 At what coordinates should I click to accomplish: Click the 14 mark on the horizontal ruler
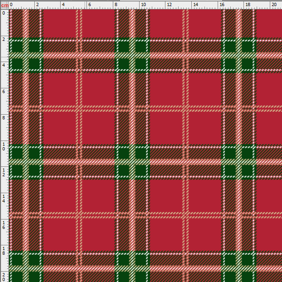196,5
